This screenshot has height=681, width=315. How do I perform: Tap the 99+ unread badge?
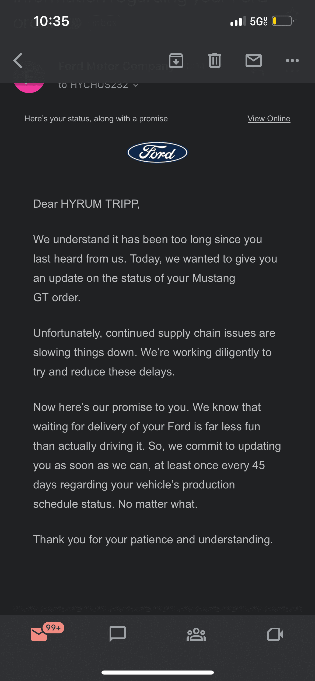click(x=53, y=628)
